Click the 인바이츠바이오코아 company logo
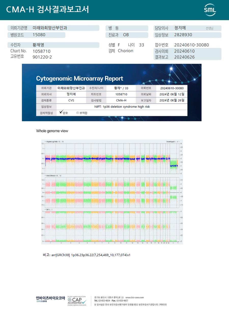The width and height of the screenshot is (229, 323). pyautogui.click(x=50, y=299)
